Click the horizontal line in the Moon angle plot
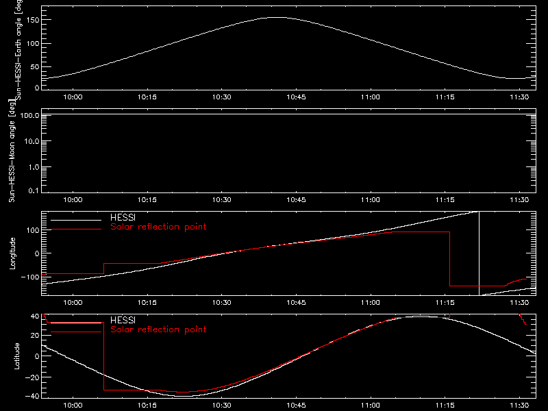The image size is (548, 411). click(288, 114)
